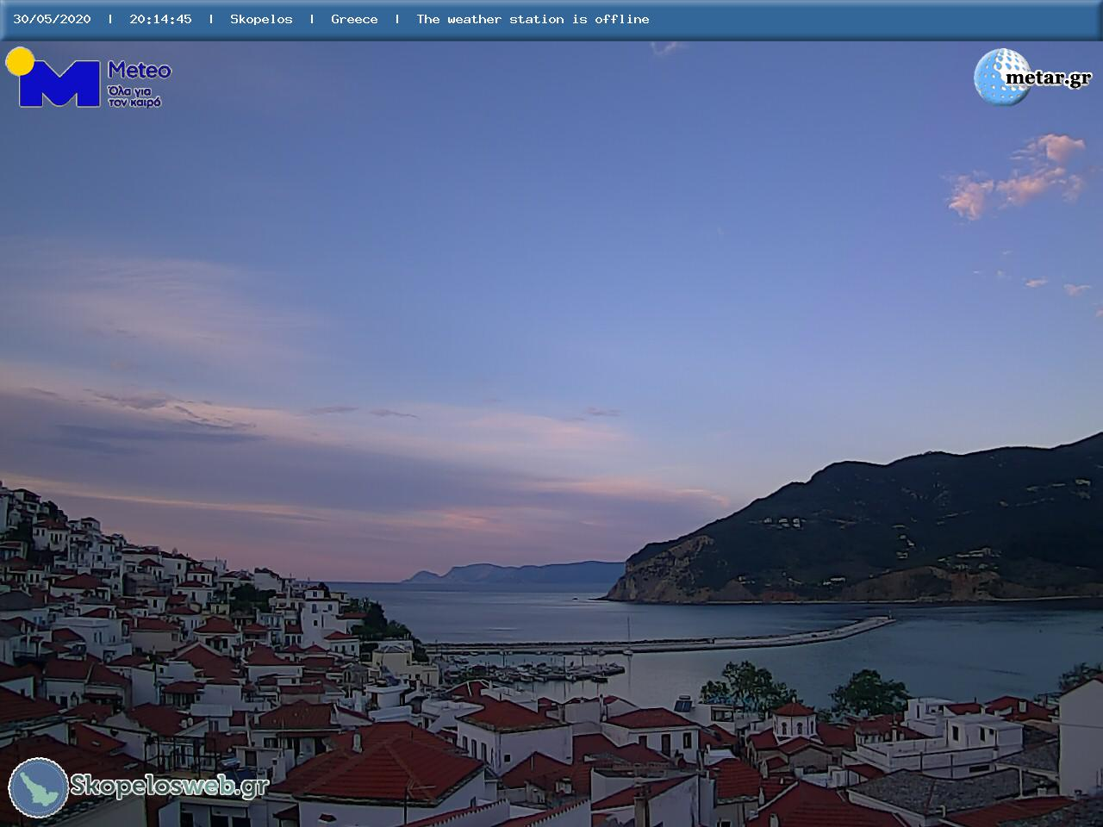Click the Skopelosweb.gr island map icon
This screenshot has height=827, width=1103.
pyautogui.click(x=39, y=787)
